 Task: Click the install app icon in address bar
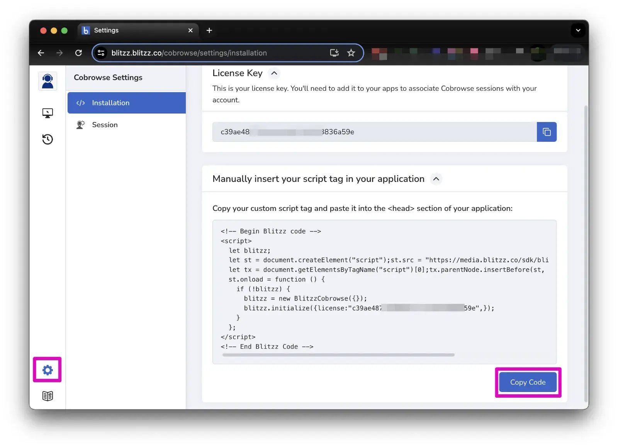click(x=334, y=53)
